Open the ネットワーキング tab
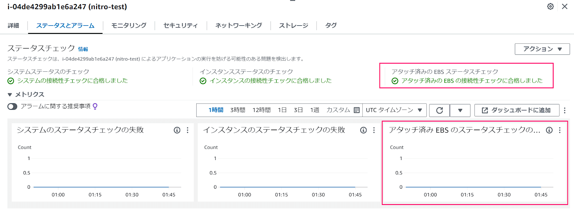Image resolution: width=574 pixels, height=209 pixels. (x=238, y=26)
